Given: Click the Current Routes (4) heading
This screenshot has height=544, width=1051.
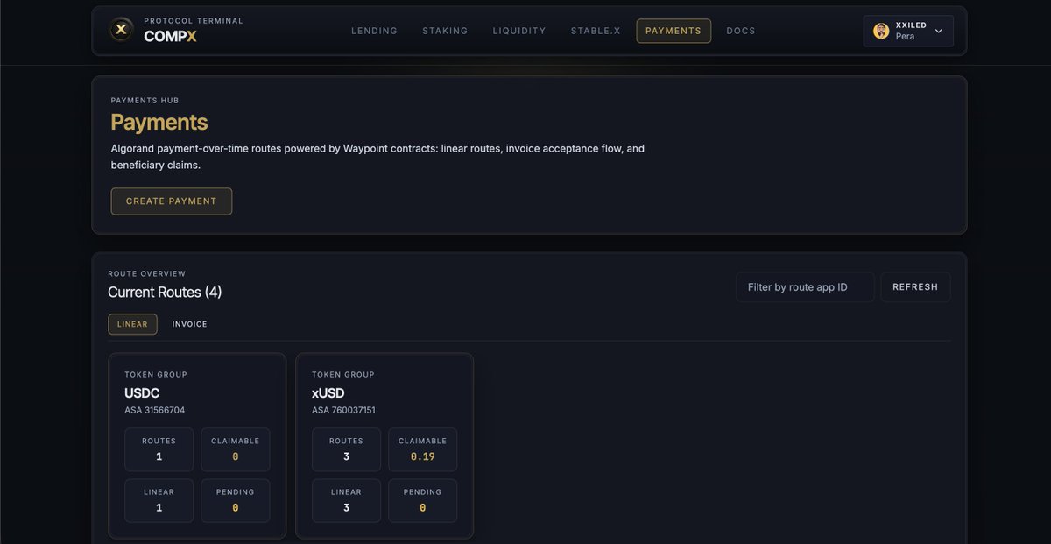Looking at the screenshot, I should click(x=165, y=293).
